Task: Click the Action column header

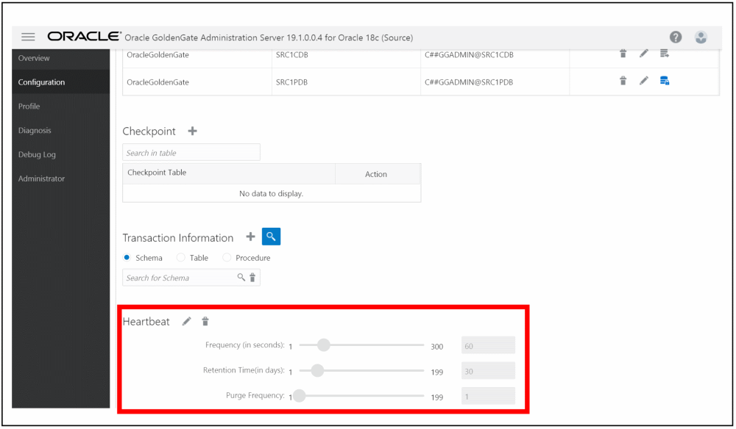Action: [x=378, y=173]
